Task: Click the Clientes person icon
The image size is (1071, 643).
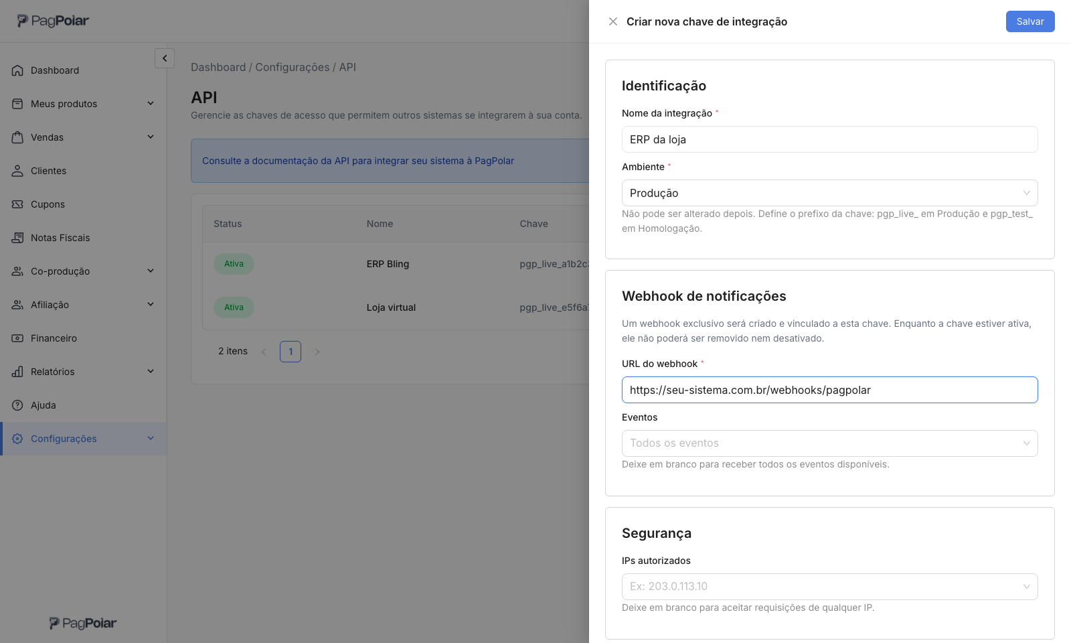Action: [17, 171]
